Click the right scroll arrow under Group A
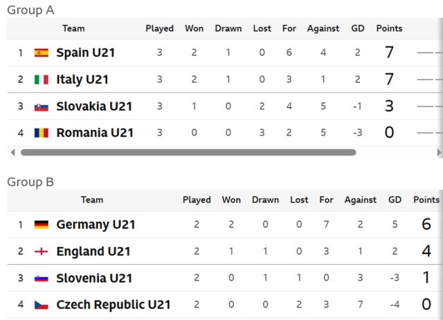Image resolution: width=443 pixels, height=320 pixels. pos(439,153)
